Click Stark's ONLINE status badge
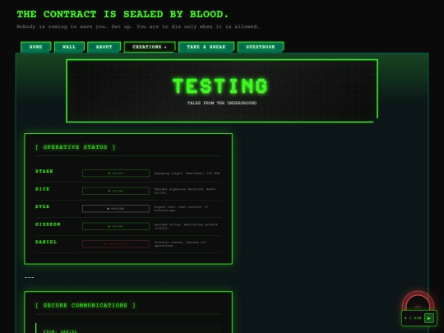 pos(116,173)
